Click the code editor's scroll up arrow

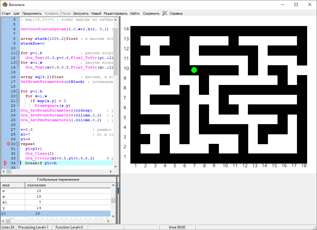point(115,19)
